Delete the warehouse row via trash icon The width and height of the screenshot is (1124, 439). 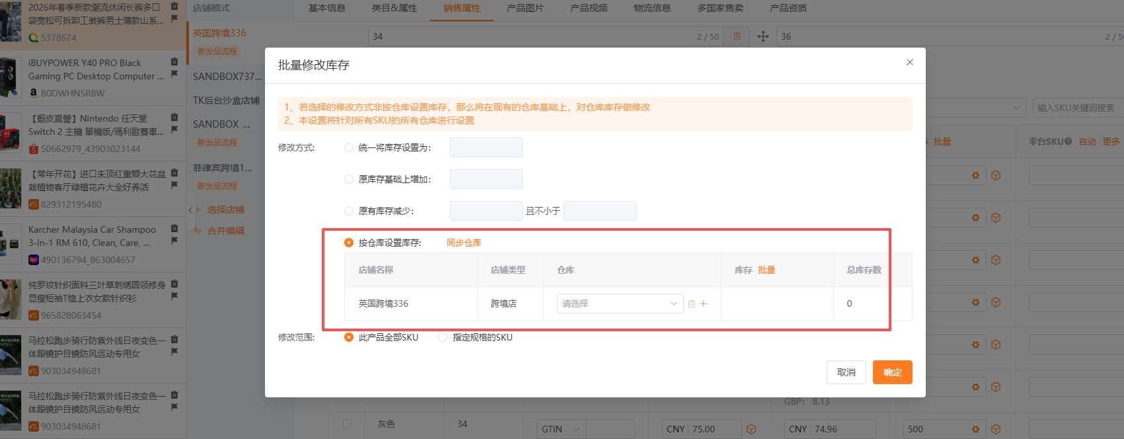coord(691,303)
